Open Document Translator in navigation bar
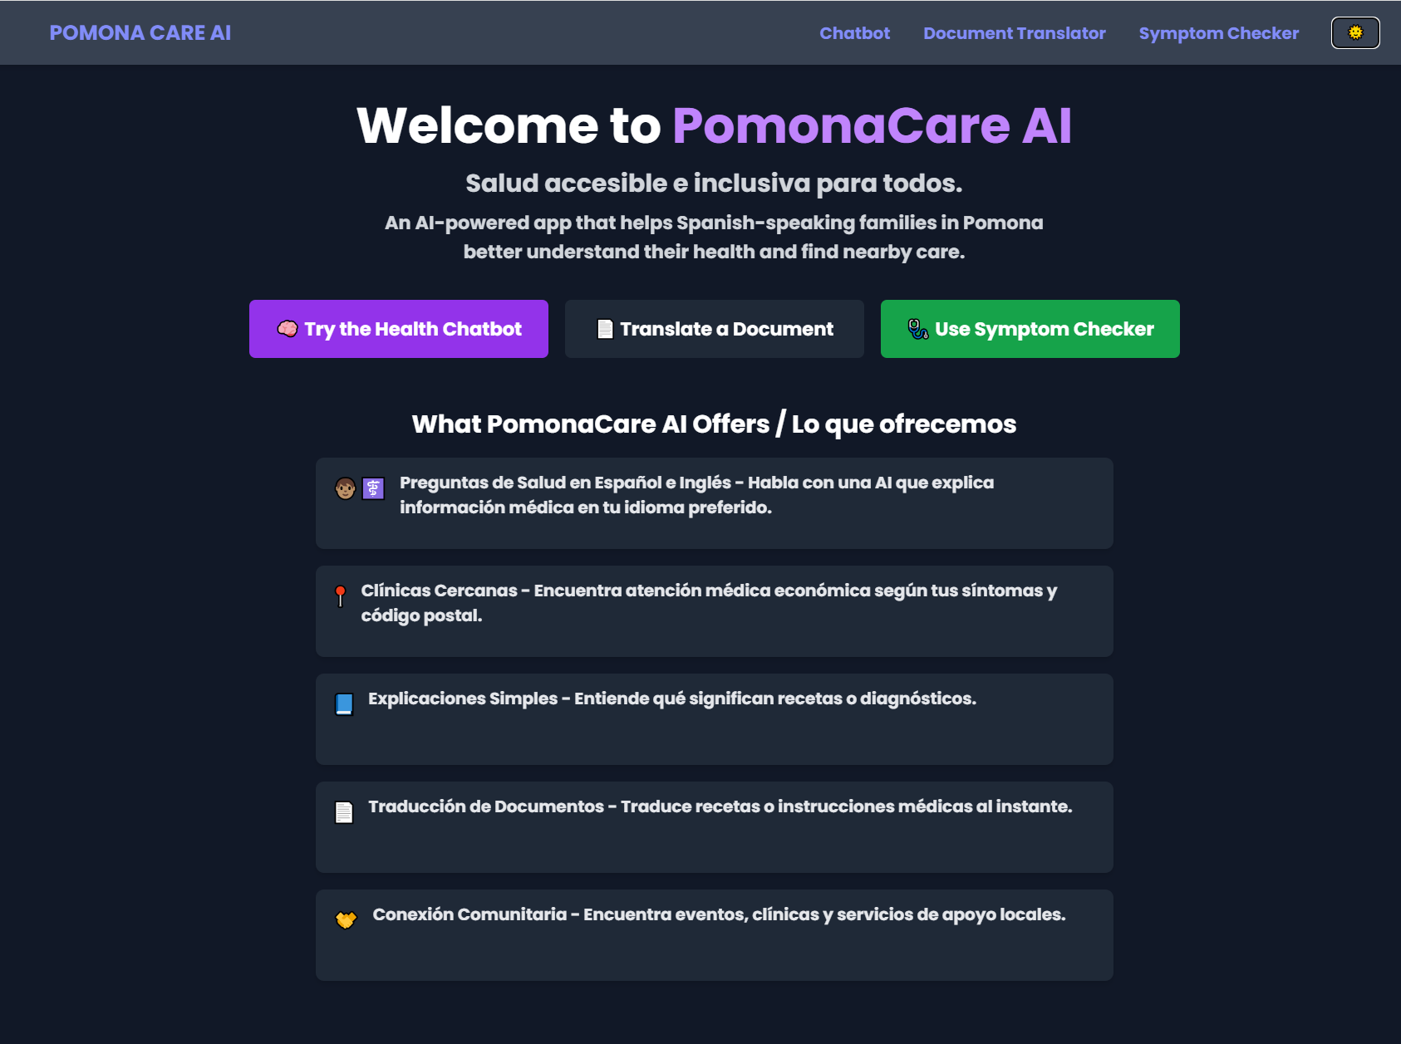The width and height of the screenshot is (1401, 1044). pos(1014,33)
